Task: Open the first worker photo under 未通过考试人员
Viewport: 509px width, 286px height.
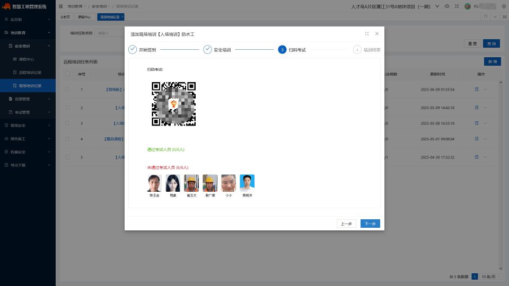Action: 154,183
